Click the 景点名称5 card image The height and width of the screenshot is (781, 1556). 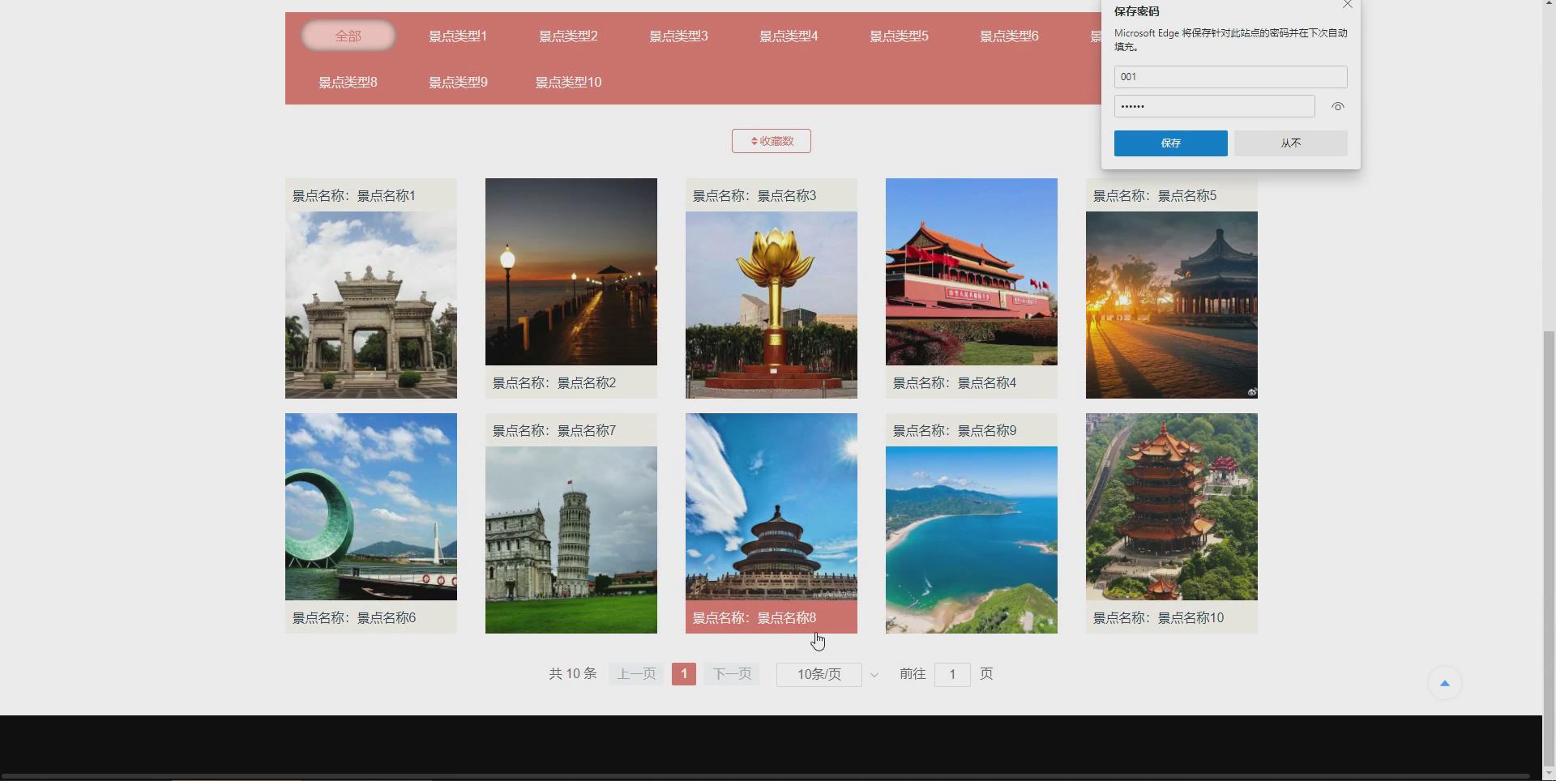(x=1170, y=305)
